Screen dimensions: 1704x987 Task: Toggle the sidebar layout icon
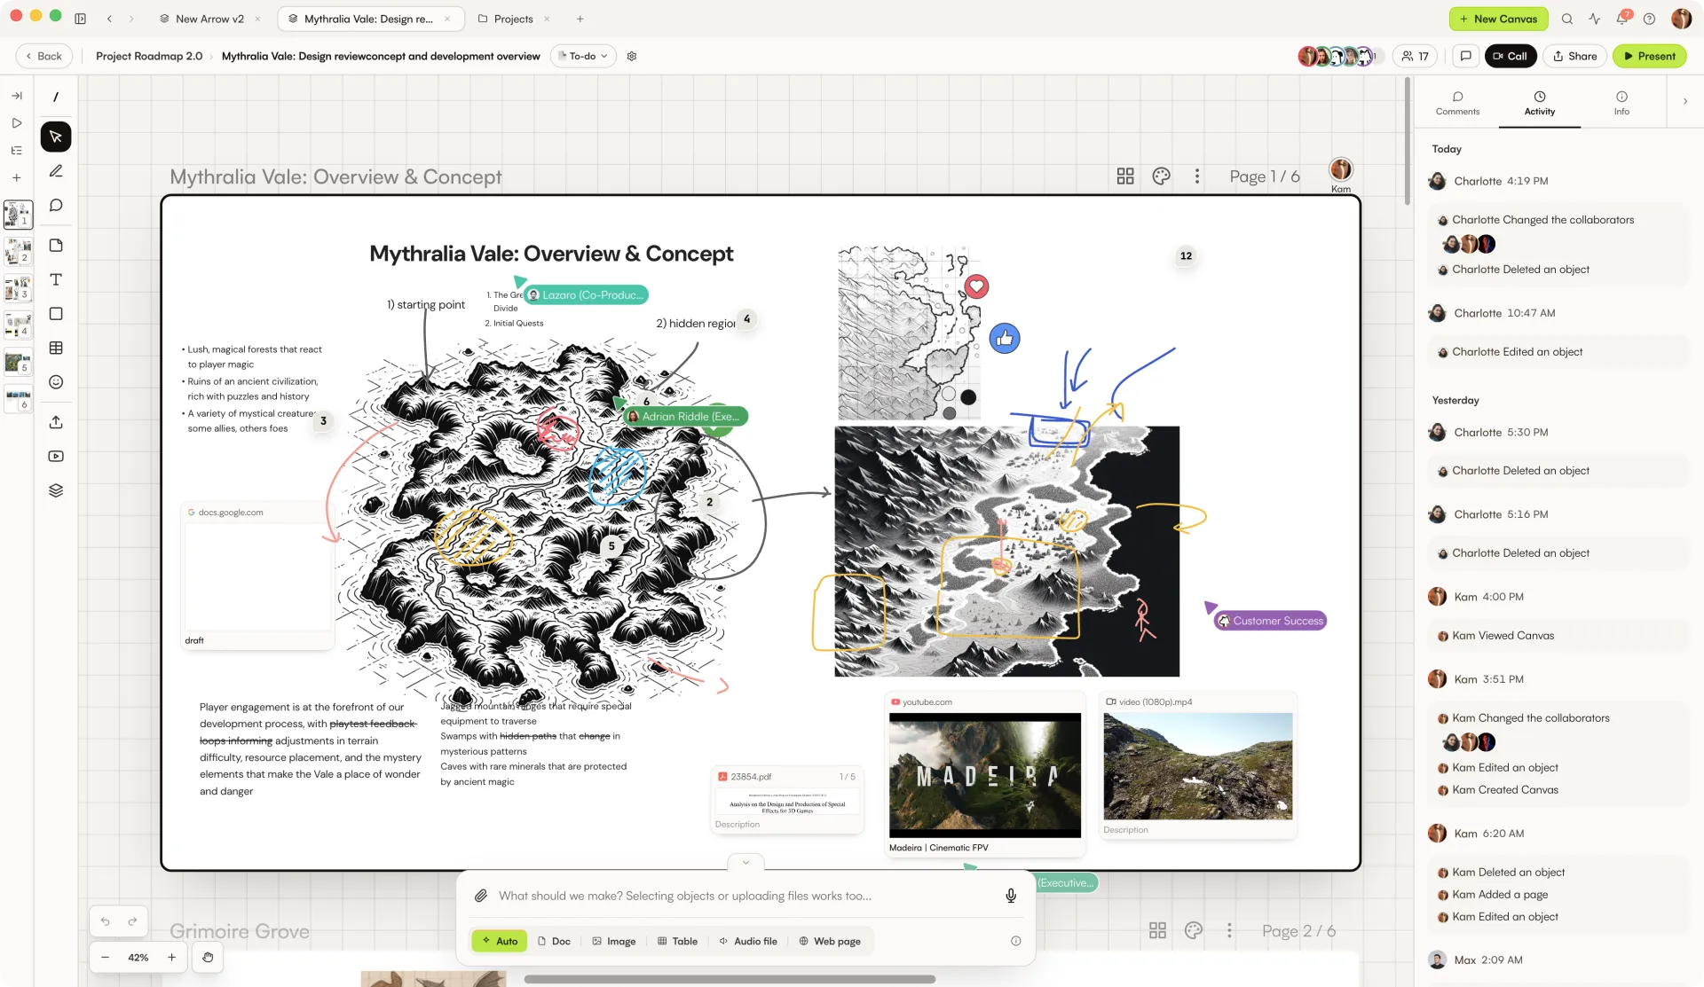(x=80, y=19)
